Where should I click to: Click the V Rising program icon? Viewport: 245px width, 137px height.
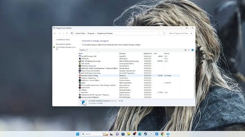80,90
